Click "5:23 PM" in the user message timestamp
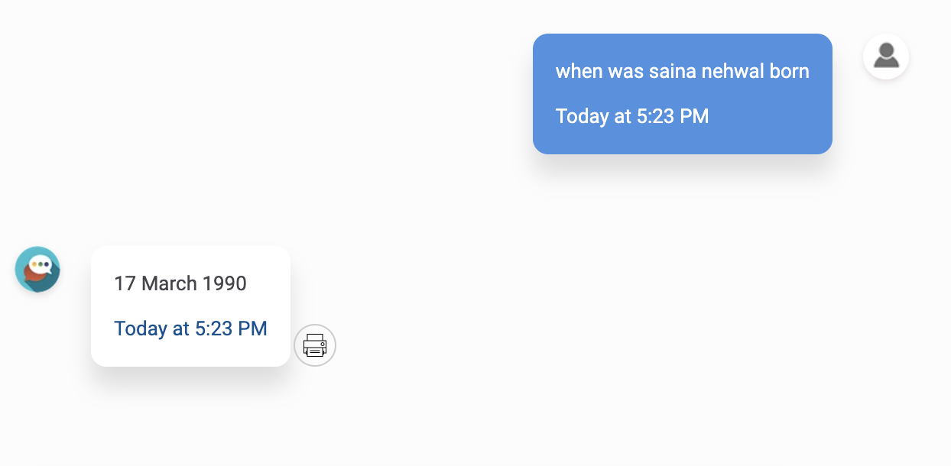This screenshot has width=951, height=466. (x=673, y=116)
